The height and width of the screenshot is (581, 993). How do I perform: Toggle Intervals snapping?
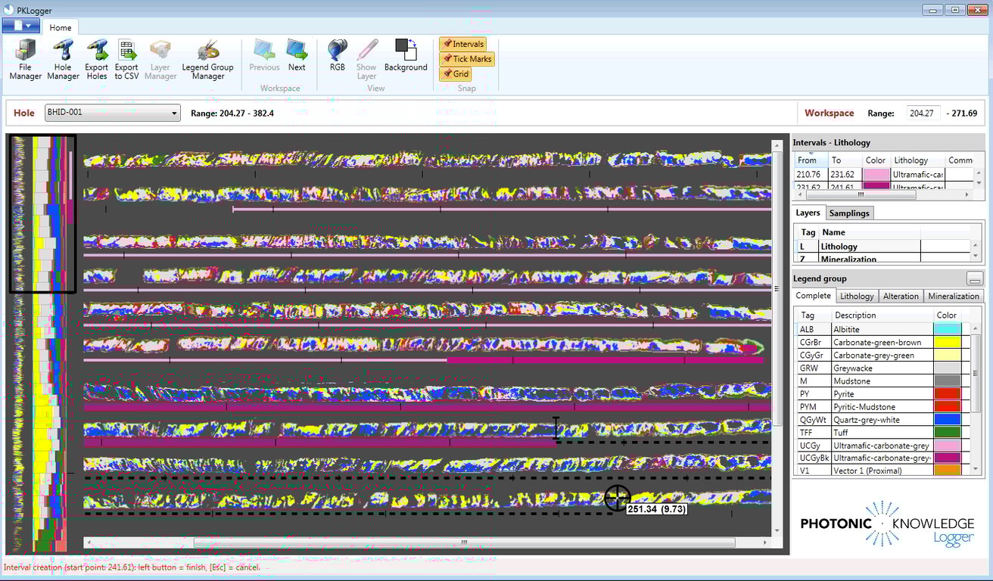[x=462, y=44]
